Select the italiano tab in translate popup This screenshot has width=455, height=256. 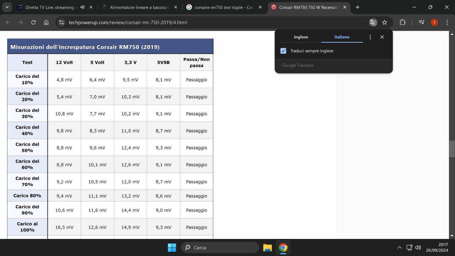tap(342, 37)
